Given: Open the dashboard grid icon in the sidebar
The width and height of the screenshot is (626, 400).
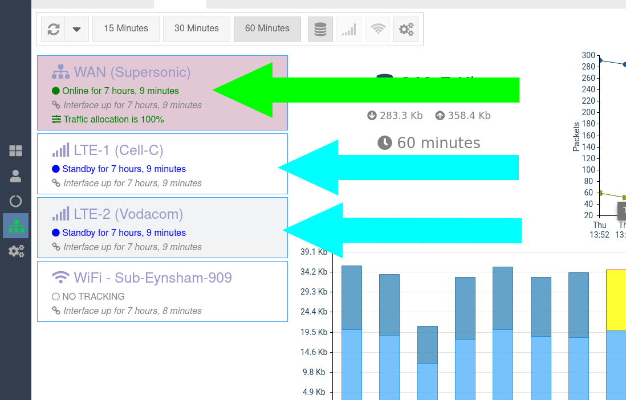Looking at the screenshot, I should click(x=15, y=151).
